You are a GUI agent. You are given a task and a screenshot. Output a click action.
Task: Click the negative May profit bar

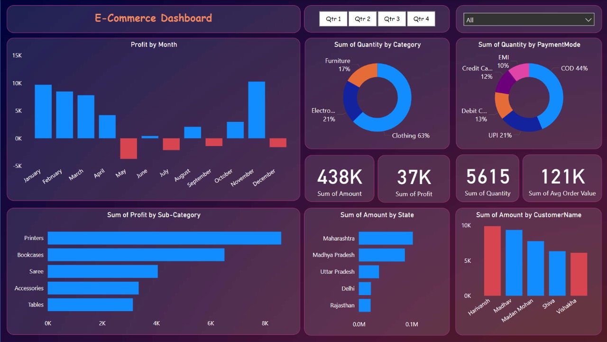pyautogui.click(x=129, y=148)
